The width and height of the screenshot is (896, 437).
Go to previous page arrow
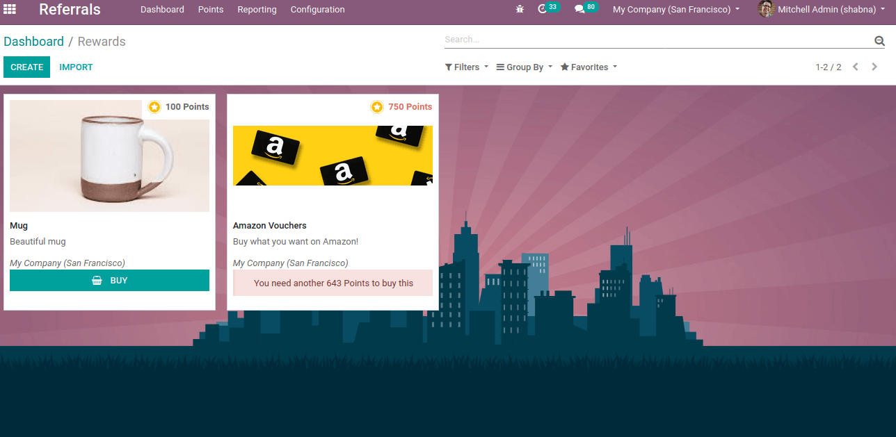point(856,67)
